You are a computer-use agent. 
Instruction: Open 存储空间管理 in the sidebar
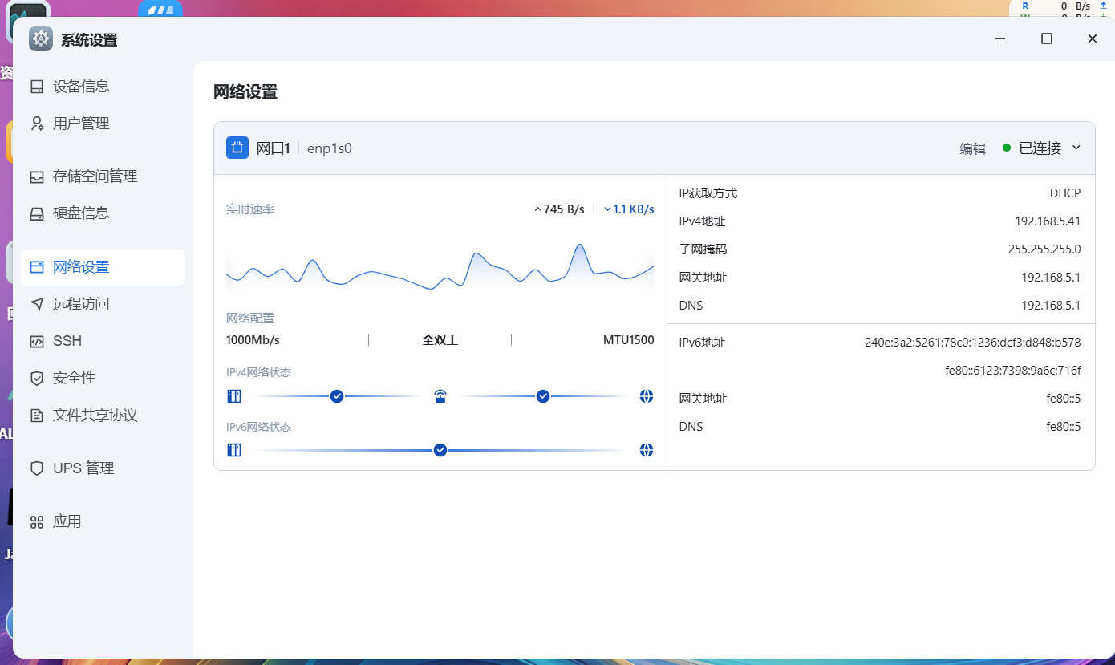103,176
